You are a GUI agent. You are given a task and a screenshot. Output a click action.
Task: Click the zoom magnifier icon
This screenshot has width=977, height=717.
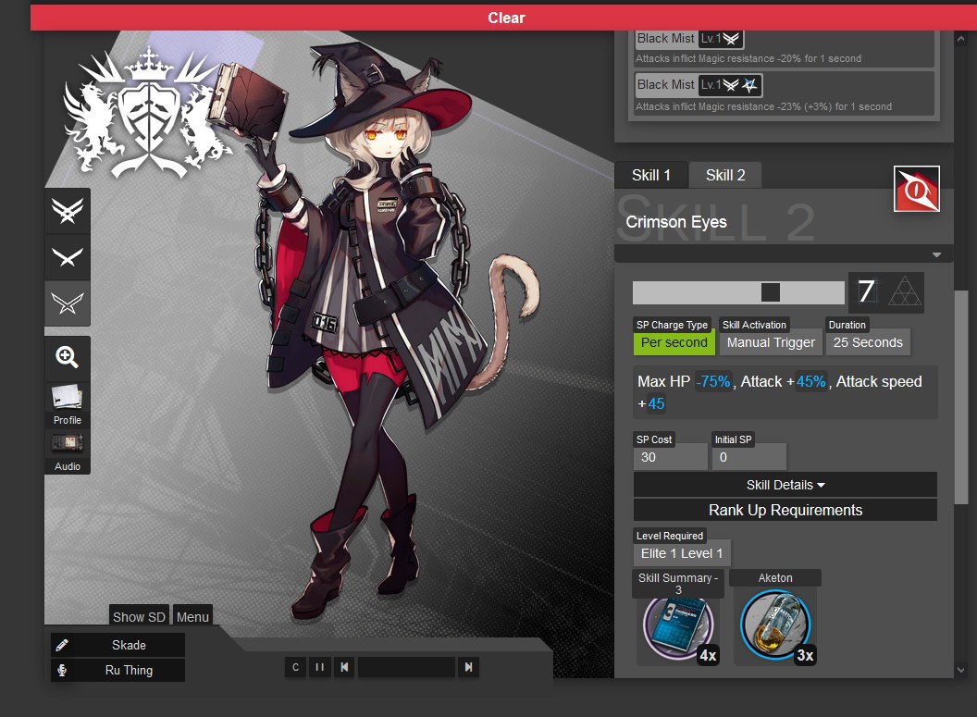[68, 357]
